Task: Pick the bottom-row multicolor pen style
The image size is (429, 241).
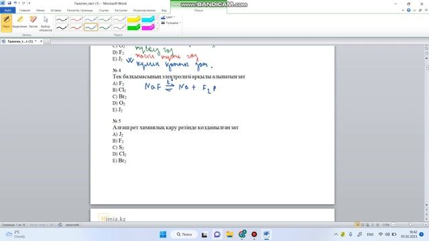Action: 119,27
